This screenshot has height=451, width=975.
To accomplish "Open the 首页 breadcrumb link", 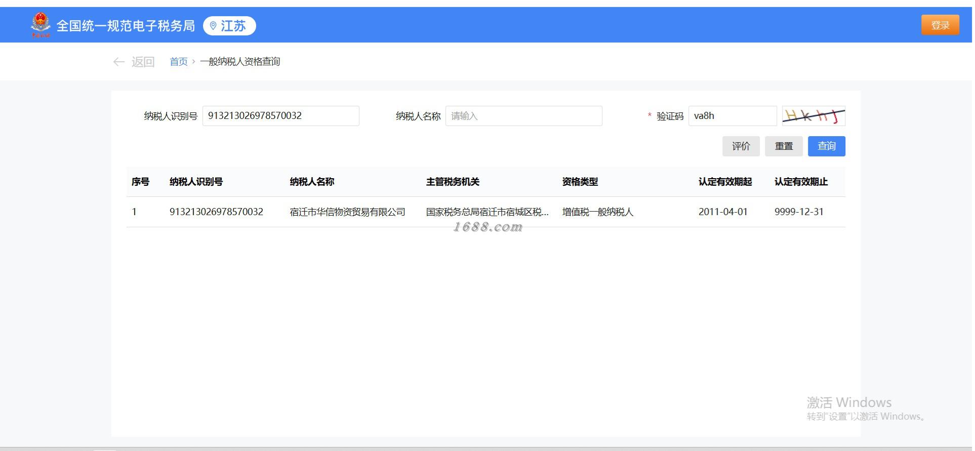I will click(179, 62).
